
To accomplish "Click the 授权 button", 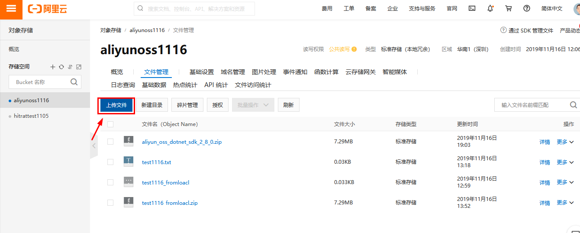I will (218, 105).
